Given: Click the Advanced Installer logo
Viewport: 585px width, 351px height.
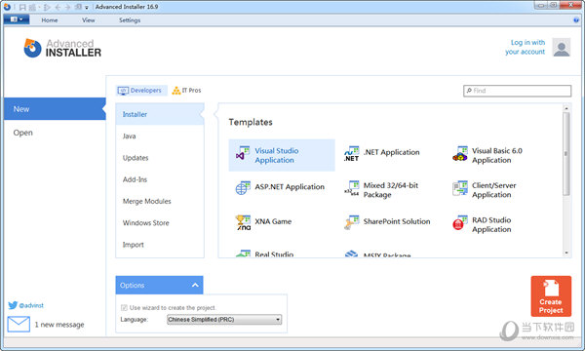Looking at the screenshot, I should [62, 48].
